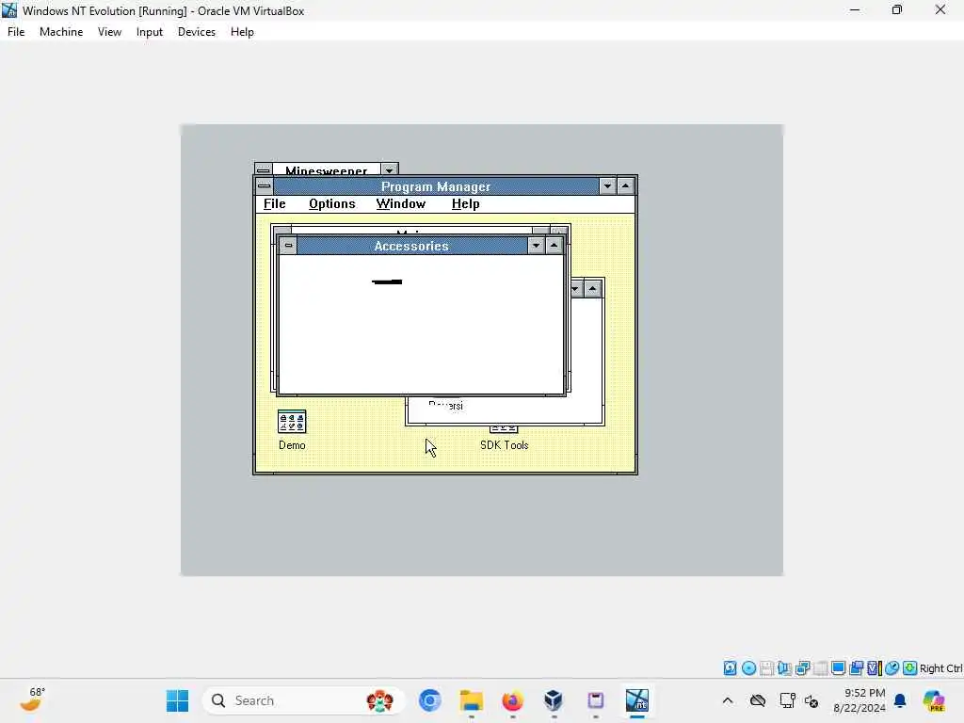Maximize the group window behind Accessories
The image size is (964, 723).
[593, 288]
